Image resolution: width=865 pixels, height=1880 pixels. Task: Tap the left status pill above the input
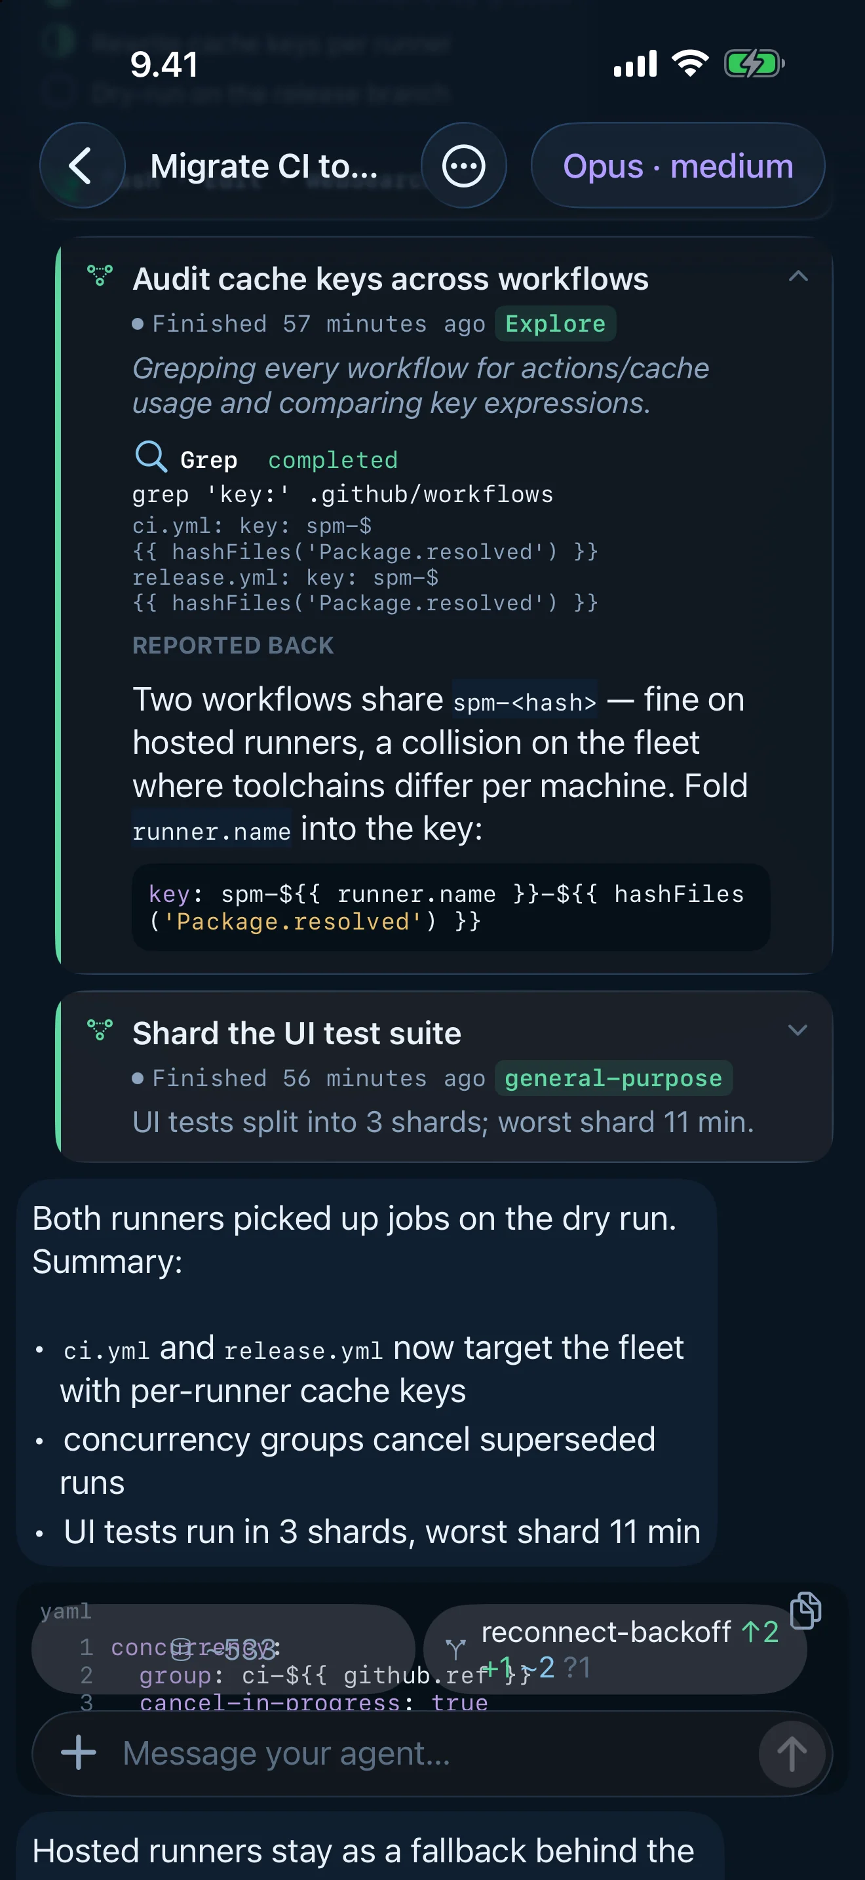coord(223,1649)
